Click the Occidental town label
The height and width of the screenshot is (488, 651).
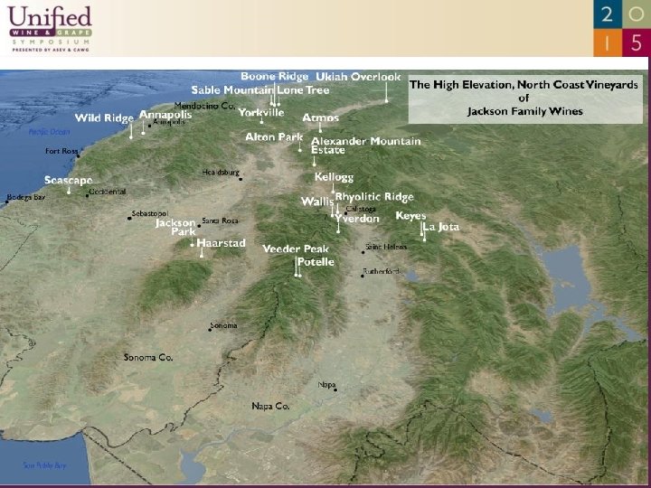pyautogui.click(x=108, y=192)
